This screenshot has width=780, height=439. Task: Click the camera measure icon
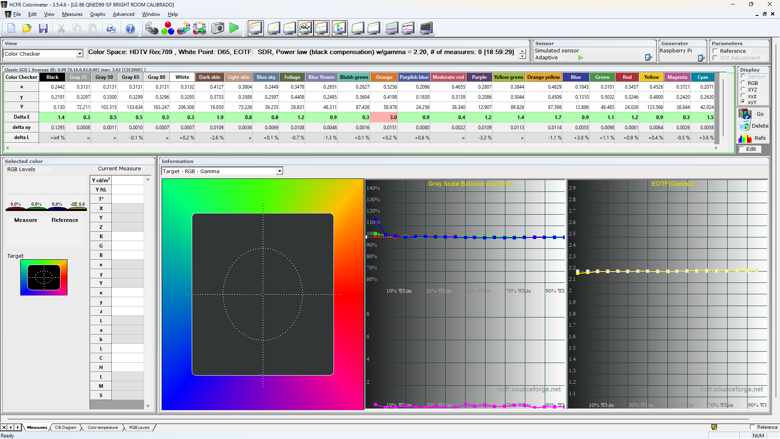218,28
